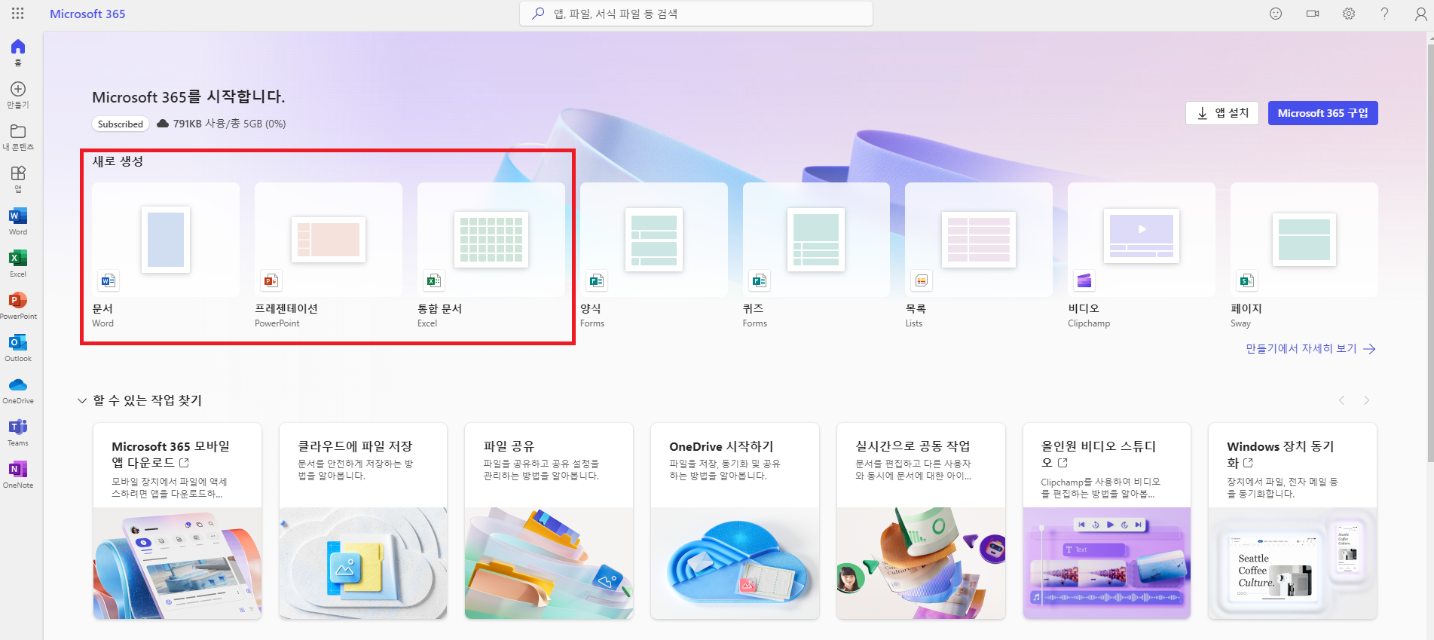1434x640 pixels.
Task: Click the Forms icon on 양식 card
Action: click(597, 281)
